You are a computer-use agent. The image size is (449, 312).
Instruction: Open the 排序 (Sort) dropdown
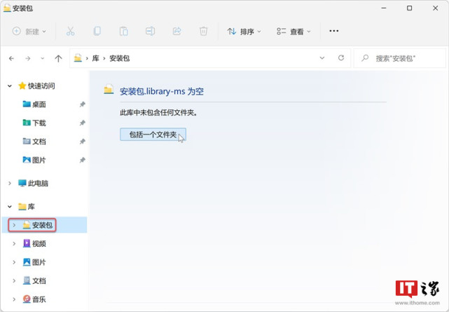tap(244, 32)
